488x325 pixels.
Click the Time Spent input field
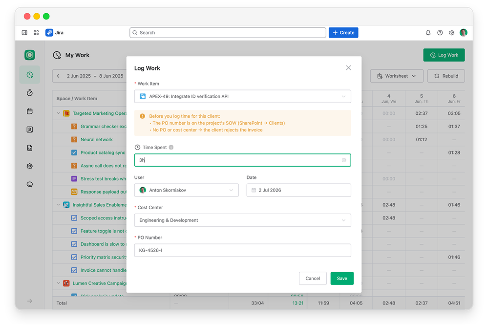click(242, 160)
